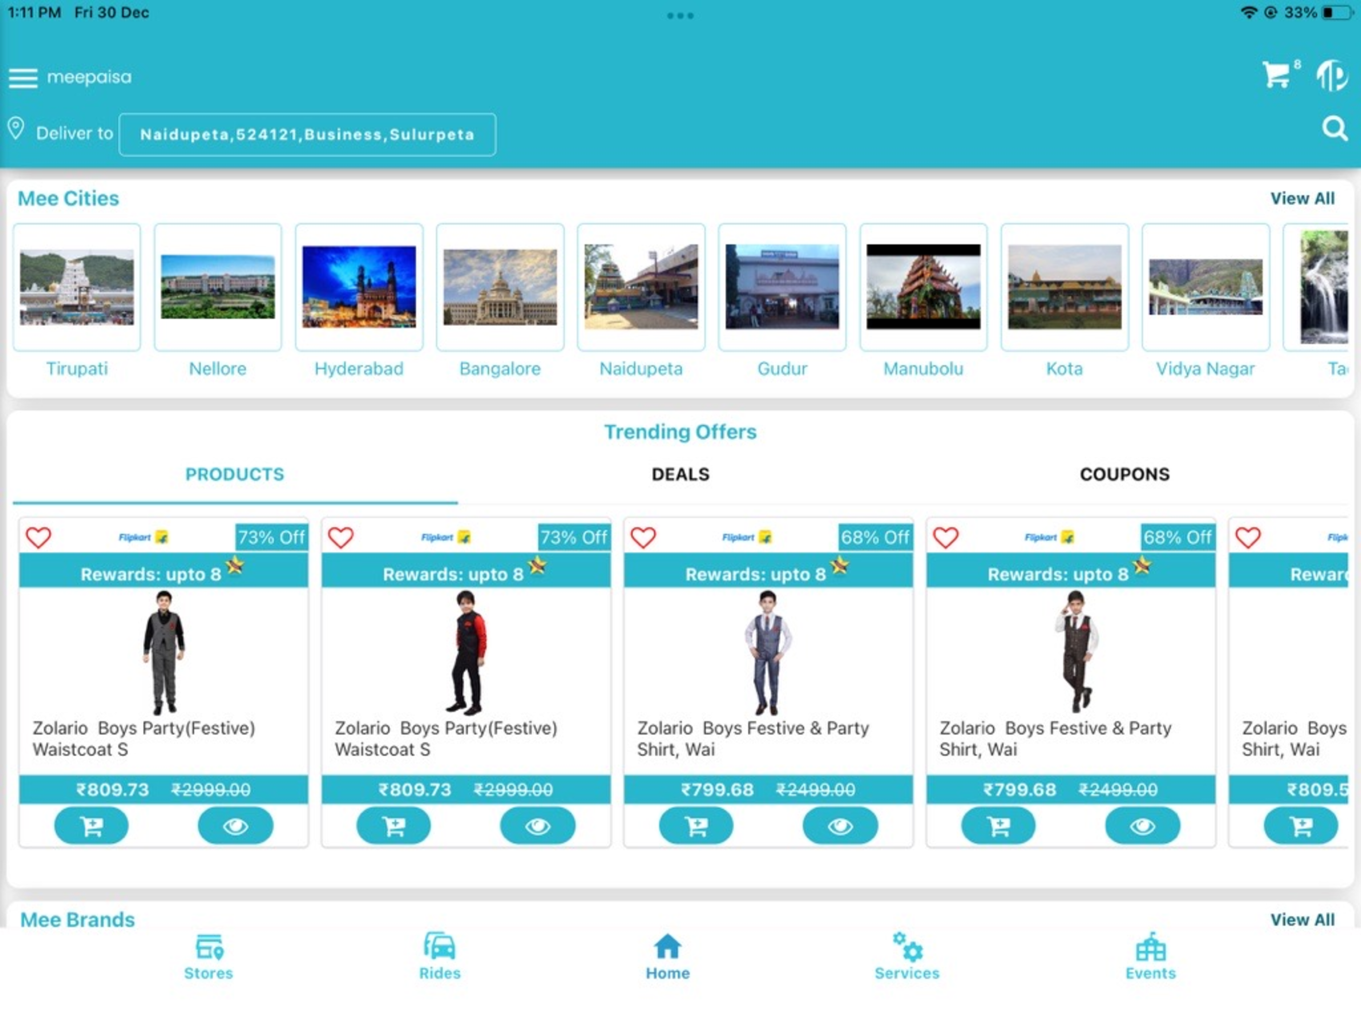Tap the search magnifier icon
The height and width of the screenshot is (1020, 1361).
click(x=1334, y=128)
